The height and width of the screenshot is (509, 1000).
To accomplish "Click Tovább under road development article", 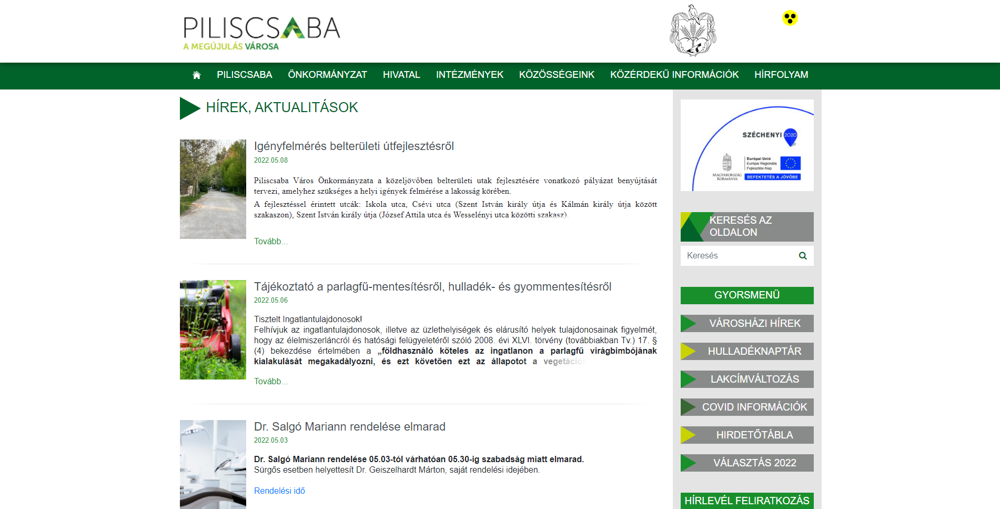I will [x=270, y=241].
